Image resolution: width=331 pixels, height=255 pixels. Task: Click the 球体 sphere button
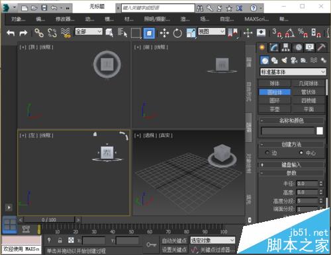pyautogui.click(x=275, y=83)
